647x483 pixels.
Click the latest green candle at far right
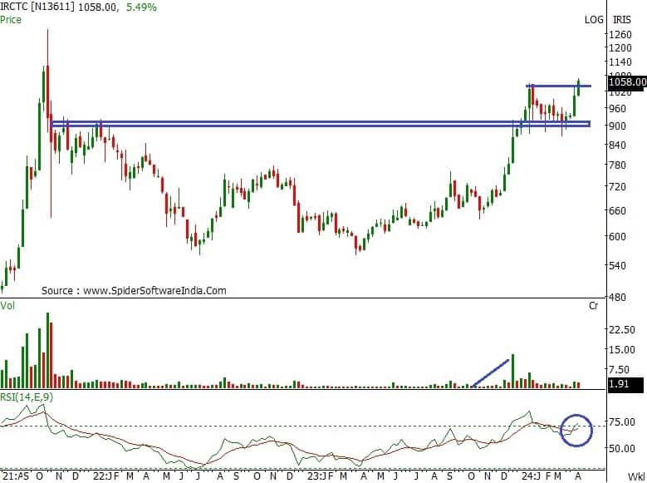click(578, 86)
